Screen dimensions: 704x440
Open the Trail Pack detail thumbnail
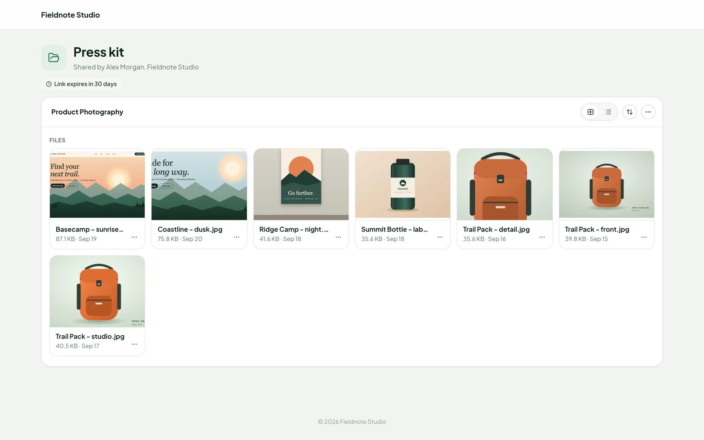(x=505, y=184)
